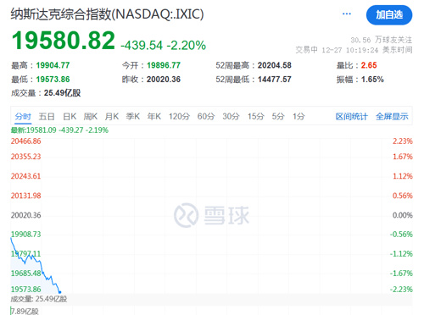Show the 季K chart
424x315 pixels.
133,116
